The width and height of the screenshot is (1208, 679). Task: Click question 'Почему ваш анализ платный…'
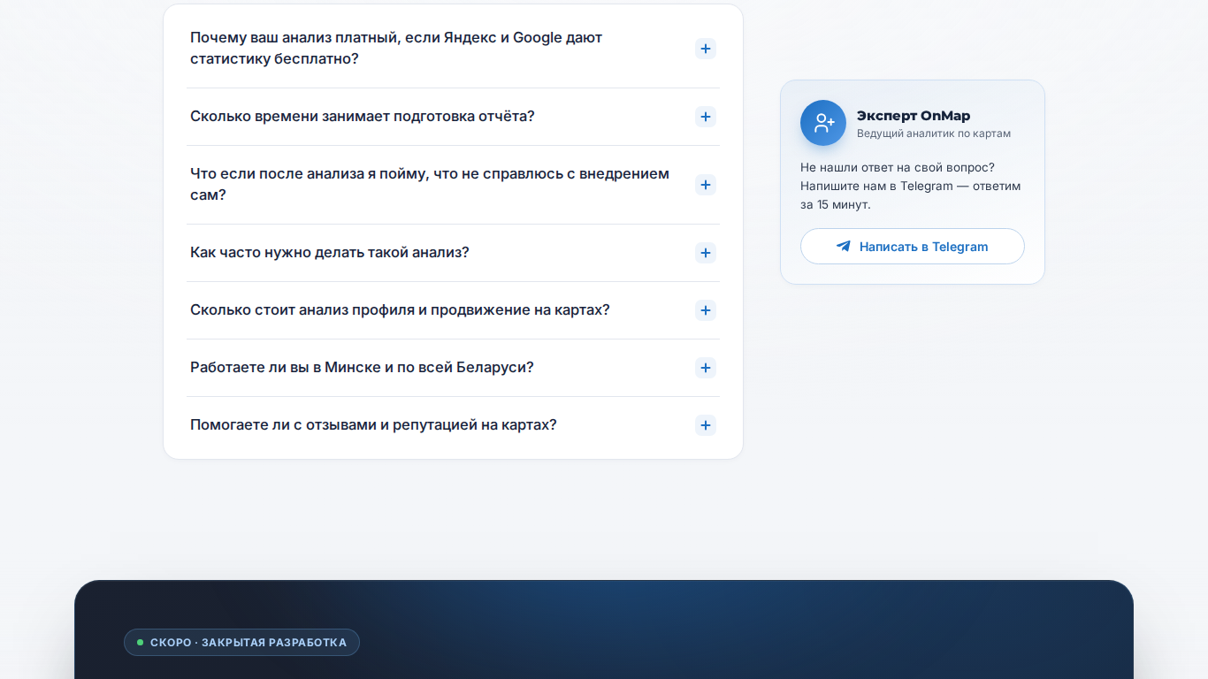[x=396, y=49]
